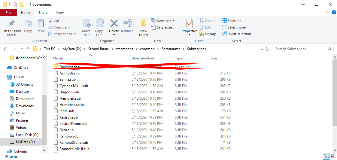Click the Paste clipboard icon
This screenshot has height=160, width=337.
coord(41,24)
